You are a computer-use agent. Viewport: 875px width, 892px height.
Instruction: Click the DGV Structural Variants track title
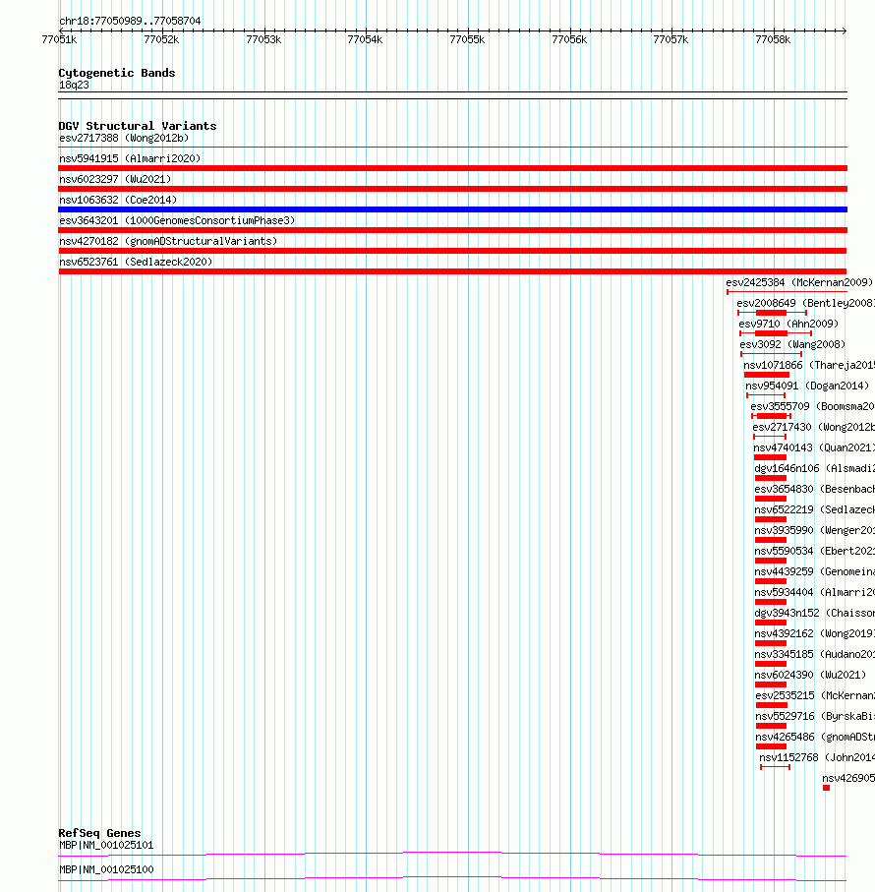point(138,126)
